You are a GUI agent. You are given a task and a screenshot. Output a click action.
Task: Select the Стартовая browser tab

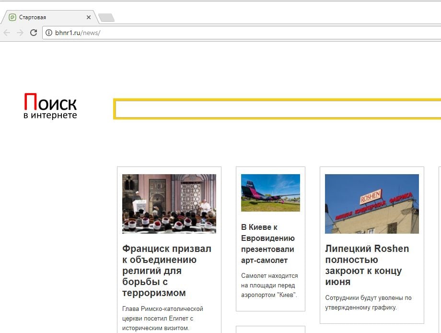[x=49, y=17]
